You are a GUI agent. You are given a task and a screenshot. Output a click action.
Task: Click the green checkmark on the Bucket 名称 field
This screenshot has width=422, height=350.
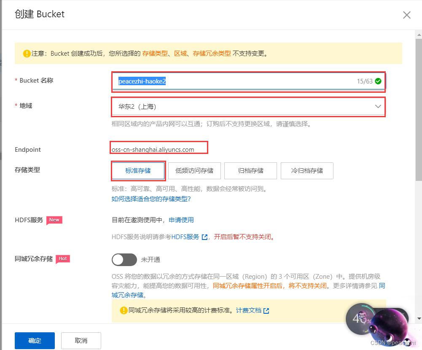[378, 81]
